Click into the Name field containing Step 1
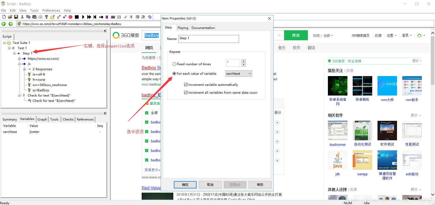The height and width of the screenshot is (205, 435). point(209,39)
